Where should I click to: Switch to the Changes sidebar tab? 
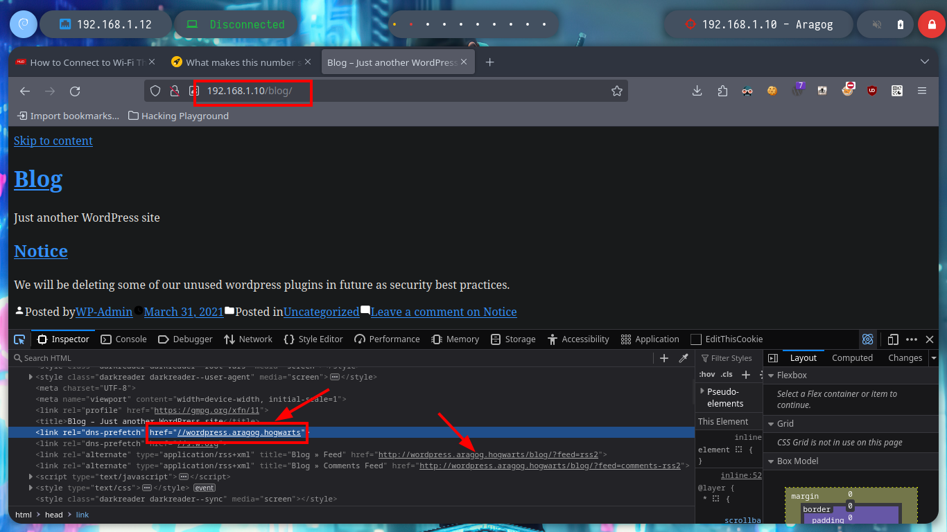point(905,358)
